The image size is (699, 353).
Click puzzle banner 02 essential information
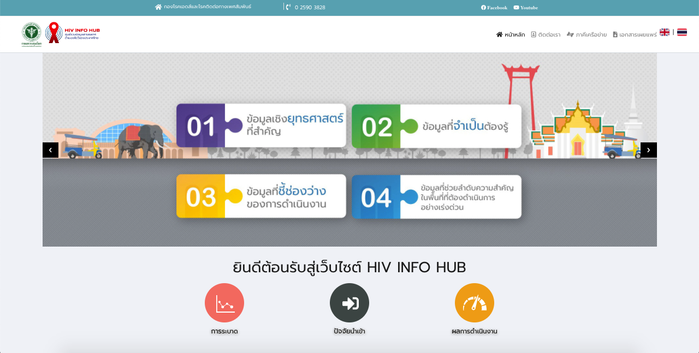coord(436,126)
